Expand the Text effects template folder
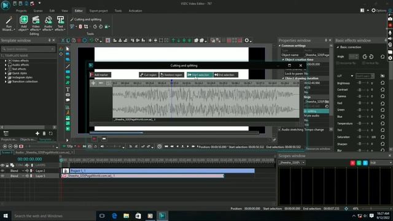This screenshot has height=221, width=393. (6, 69)
